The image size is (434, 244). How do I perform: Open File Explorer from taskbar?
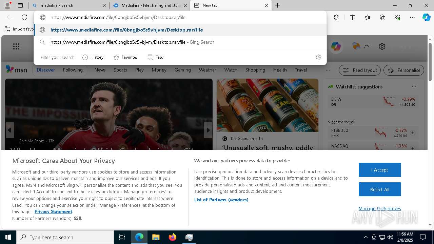156,237
